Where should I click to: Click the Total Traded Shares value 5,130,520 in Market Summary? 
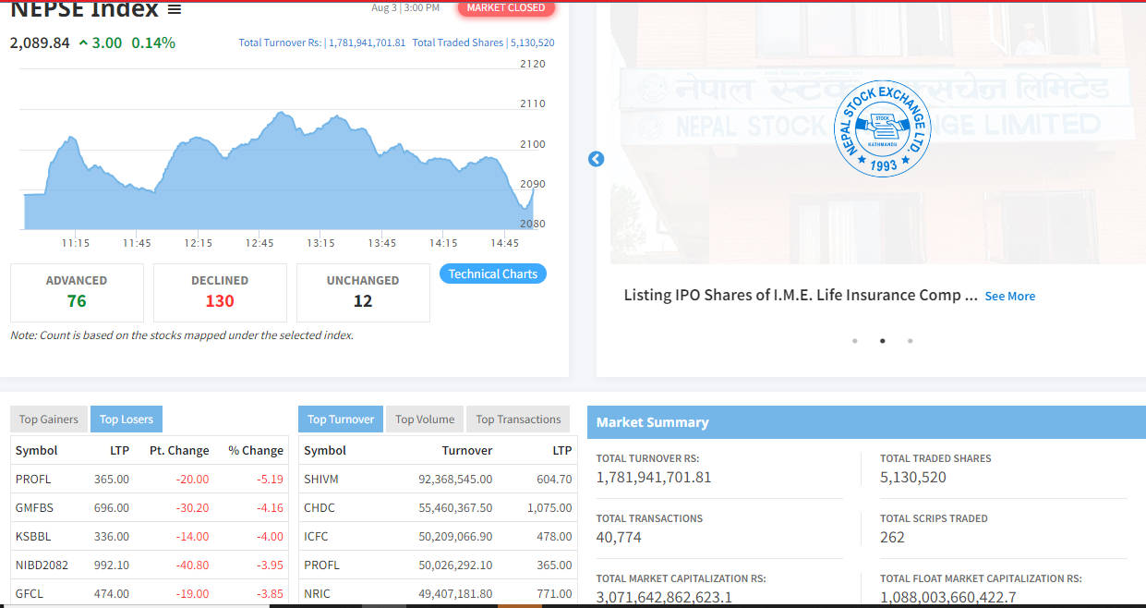tap(913, 478)
